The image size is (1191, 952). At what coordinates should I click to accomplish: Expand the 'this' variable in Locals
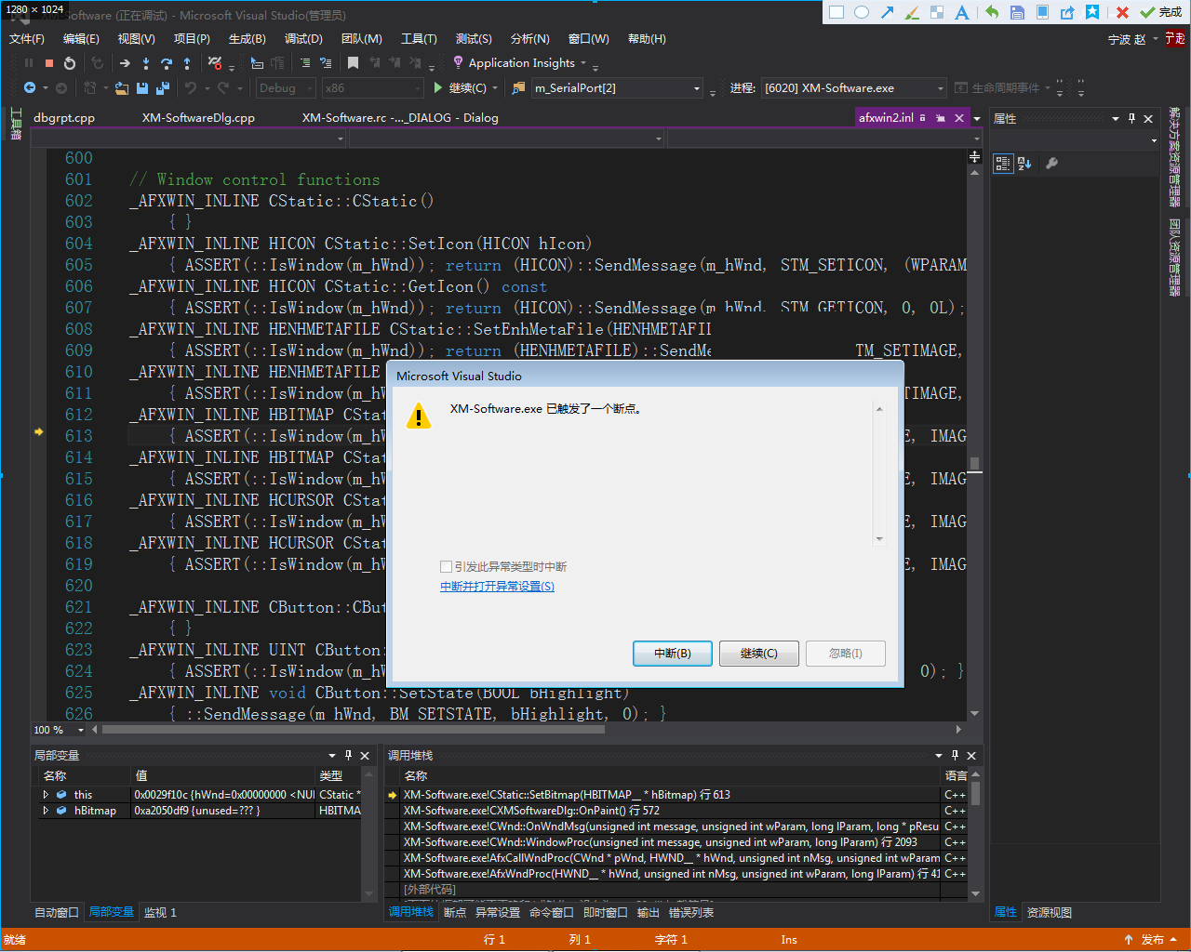pyautogui.click(x=46, y=795)
